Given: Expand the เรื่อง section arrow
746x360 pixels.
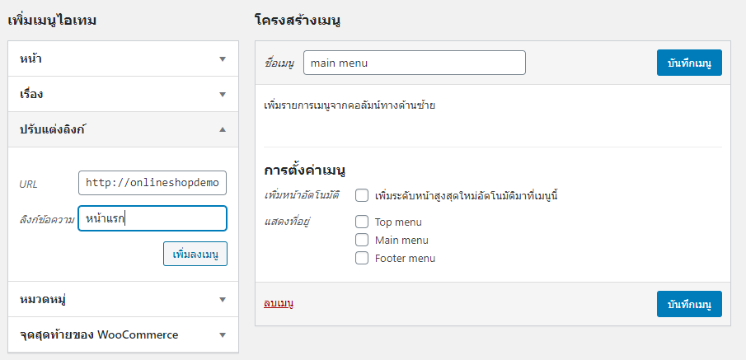Looking at the screenshot, I should (x=223, y=94).
